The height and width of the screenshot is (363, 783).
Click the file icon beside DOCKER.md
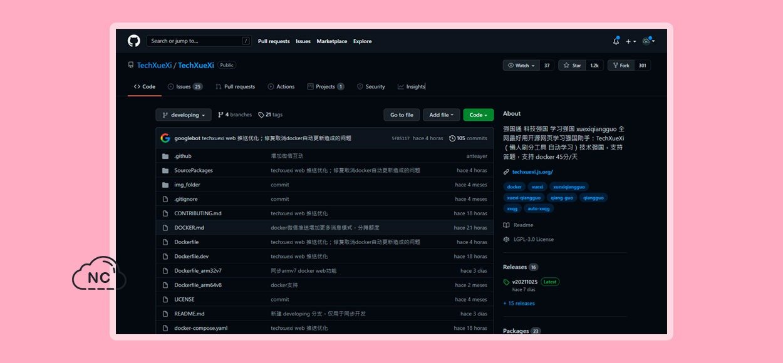[x=165, y=228]
